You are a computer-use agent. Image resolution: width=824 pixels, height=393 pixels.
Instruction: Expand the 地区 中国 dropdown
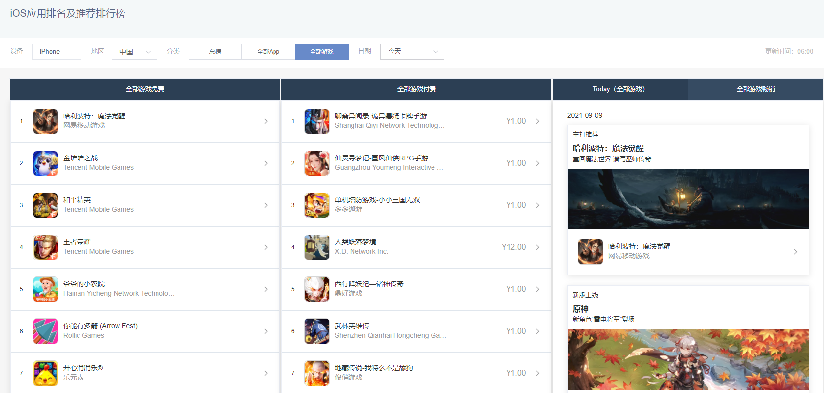(x=134, y=52)
